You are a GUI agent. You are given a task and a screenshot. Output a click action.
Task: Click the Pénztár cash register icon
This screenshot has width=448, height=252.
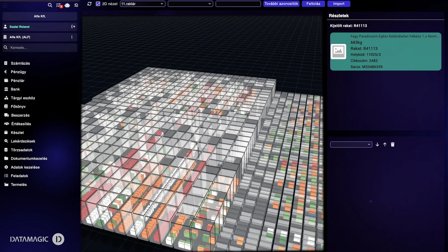pos(6,81)
